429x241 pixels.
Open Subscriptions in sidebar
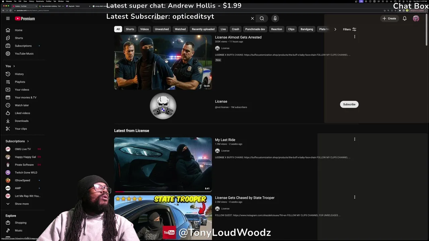click(x=22, y=46)
